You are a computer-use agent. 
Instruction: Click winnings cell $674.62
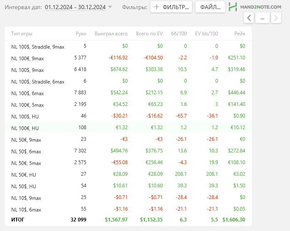119,69
